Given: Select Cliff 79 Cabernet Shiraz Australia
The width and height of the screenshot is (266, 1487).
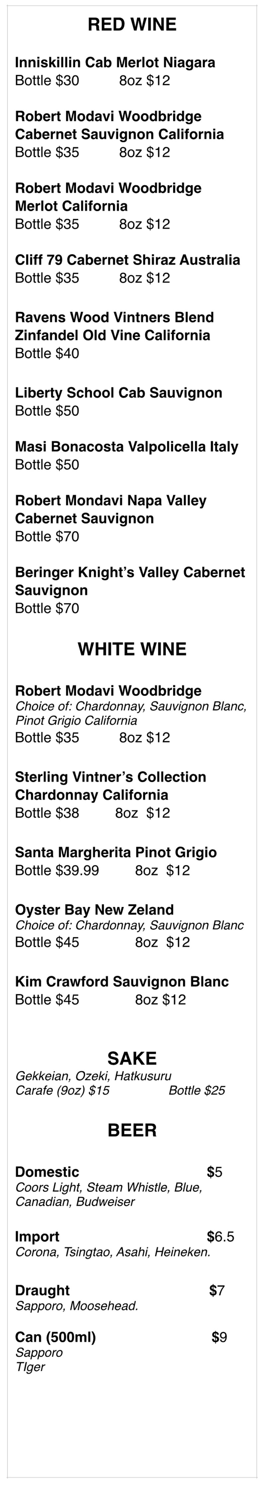Looking at the screenshot, I should tap(127, 260).
